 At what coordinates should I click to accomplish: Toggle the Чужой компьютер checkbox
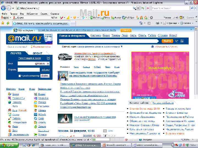pos(20,76)
